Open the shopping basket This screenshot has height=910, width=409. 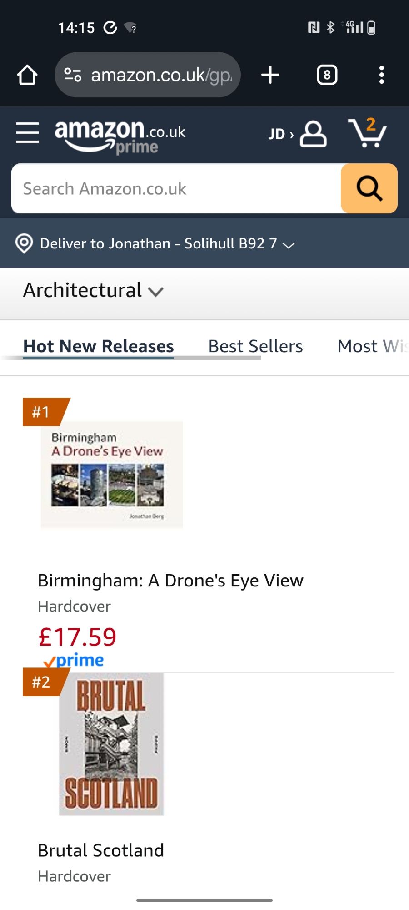tap(367, 133)
